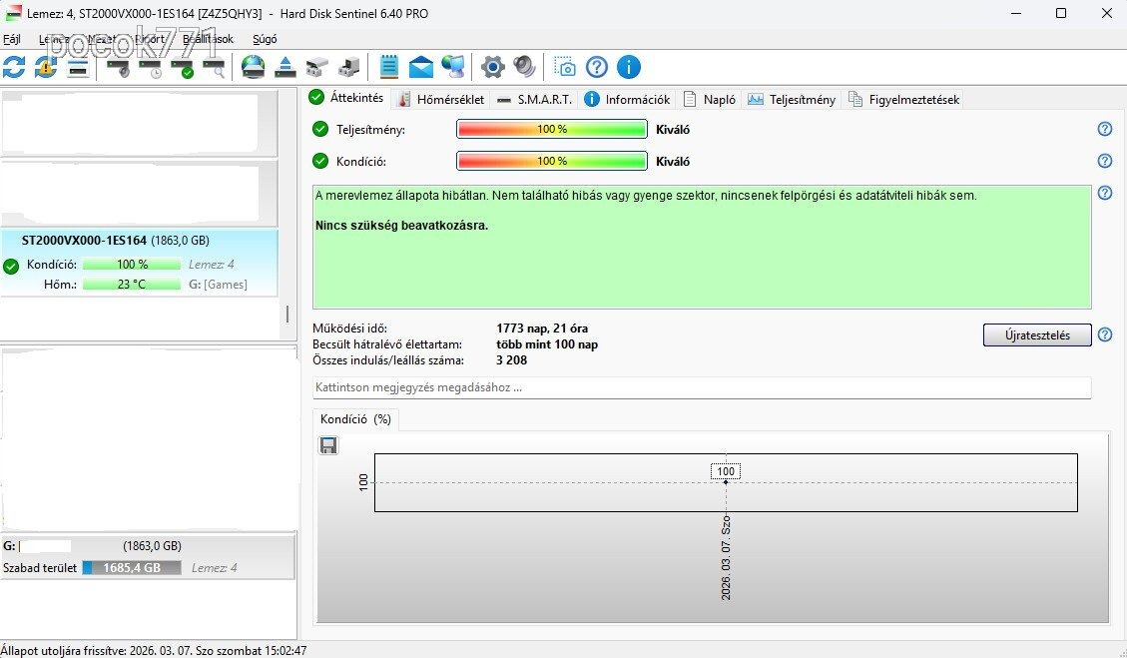This screenshot has height=658, width=1127.
Task: Click the camera screenshot capture icon
Action: point(565,68)
